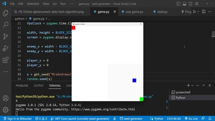Close the terminal panel
The image size is (215, 121).
(210, 85)
